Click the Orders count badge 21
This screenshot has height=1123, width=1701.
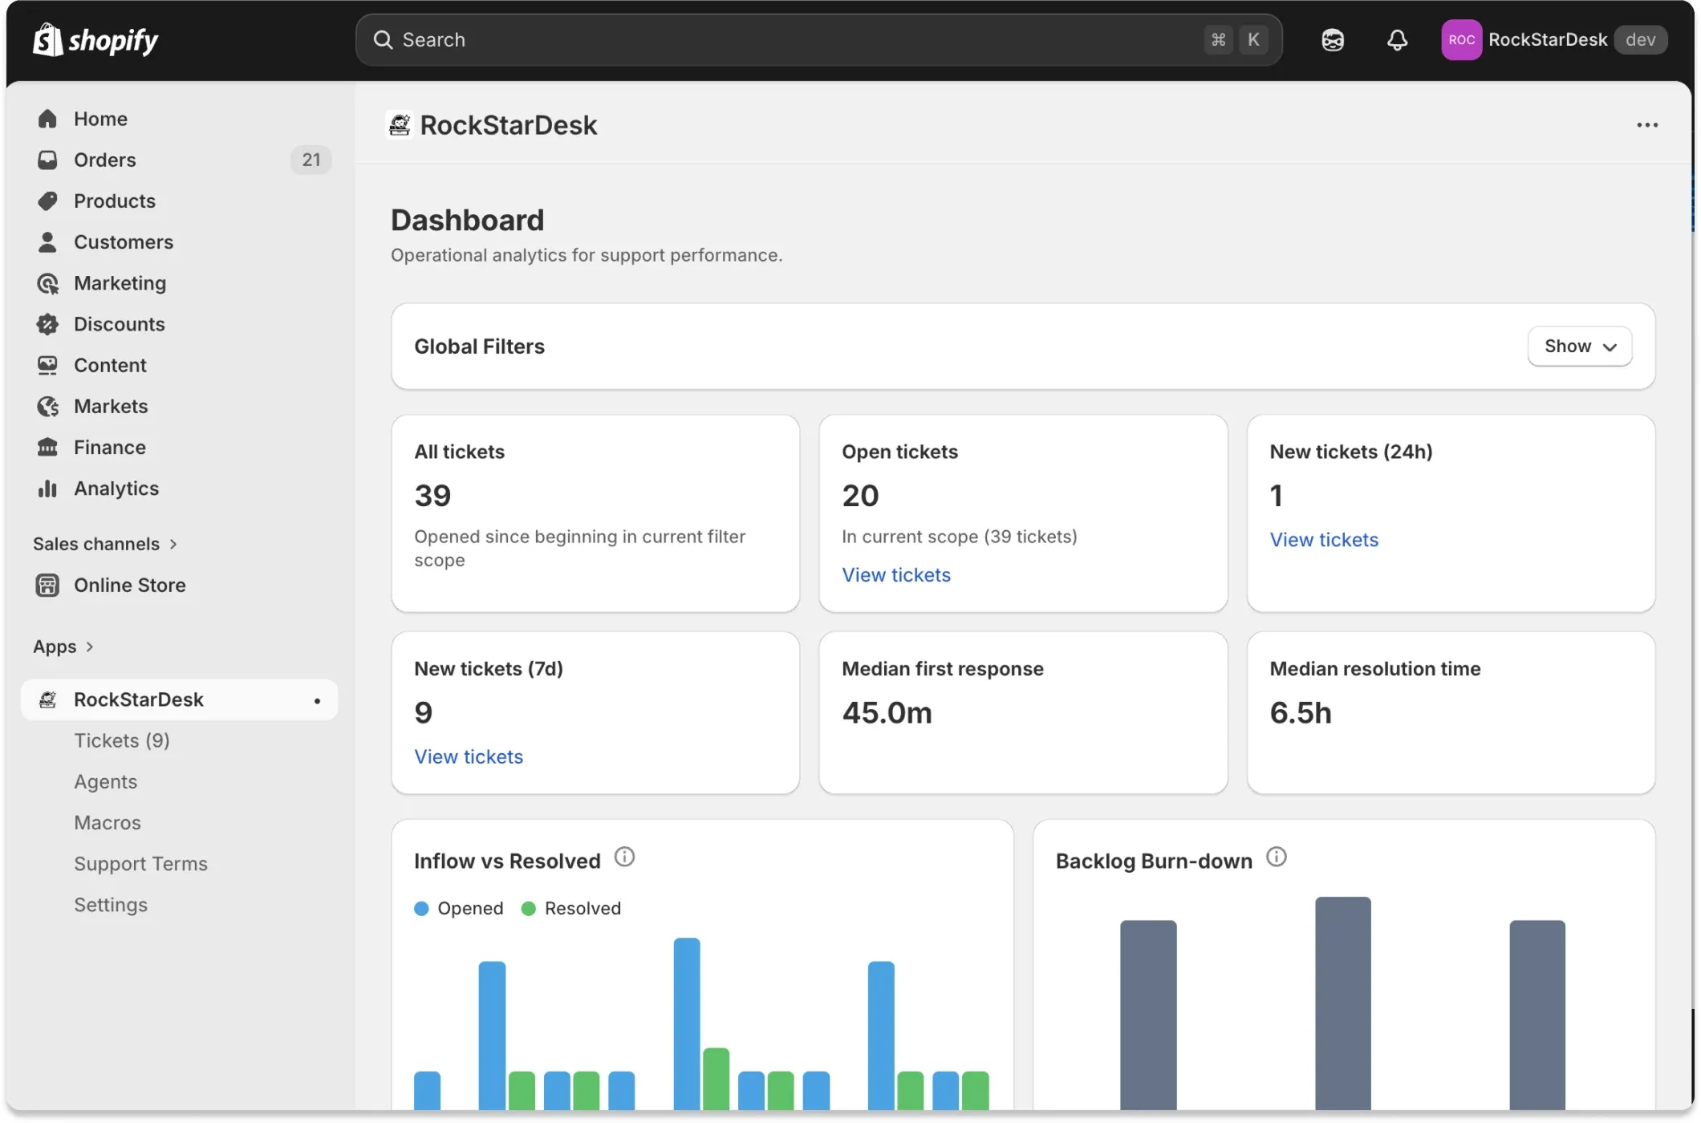pos(311,160)
